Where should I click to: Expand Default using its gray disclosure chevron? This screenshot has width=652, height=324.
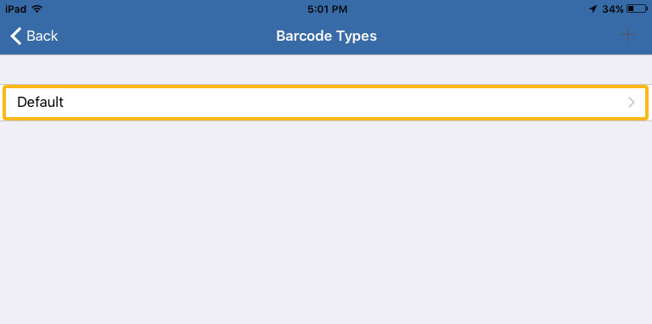point(632,102)
